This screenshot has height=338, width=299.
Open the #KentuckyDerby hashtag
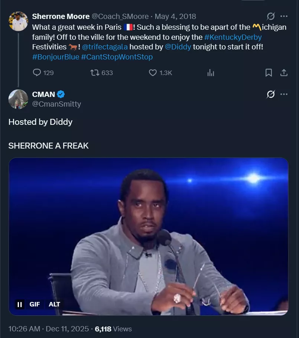pyautogui.click(x=233, y=37)
